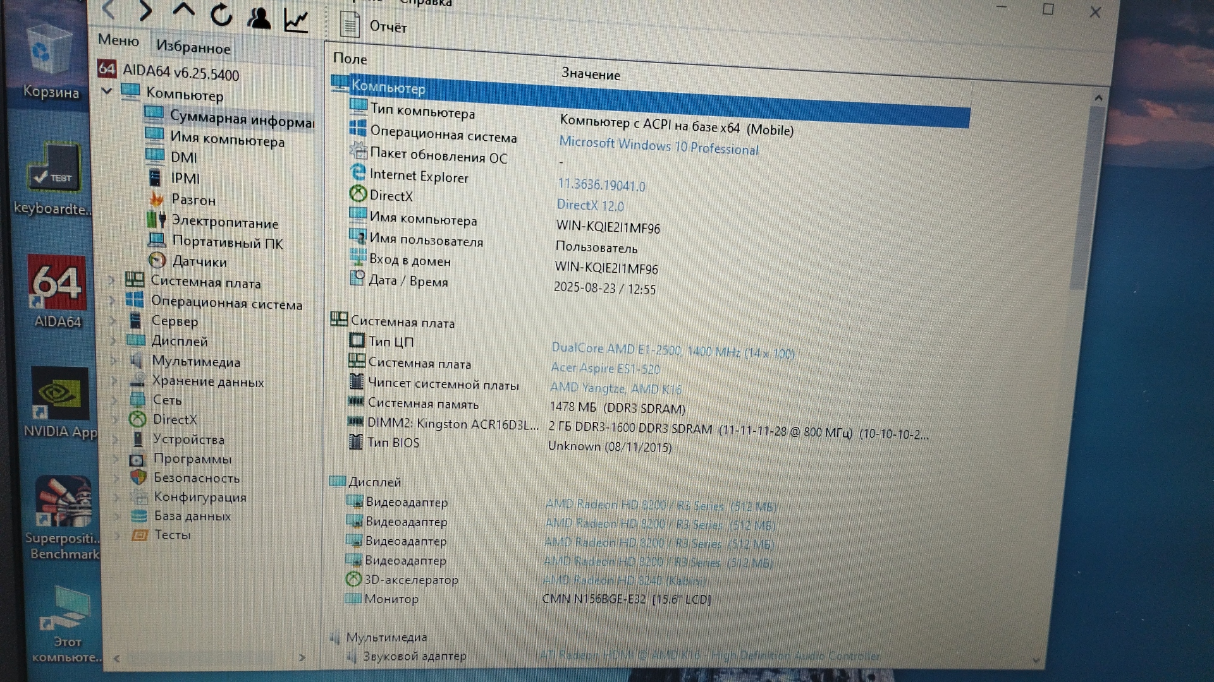Screen dimensions: 1214x682
Task: Expand the Тесты tree node
Action: tap(117, 535)
